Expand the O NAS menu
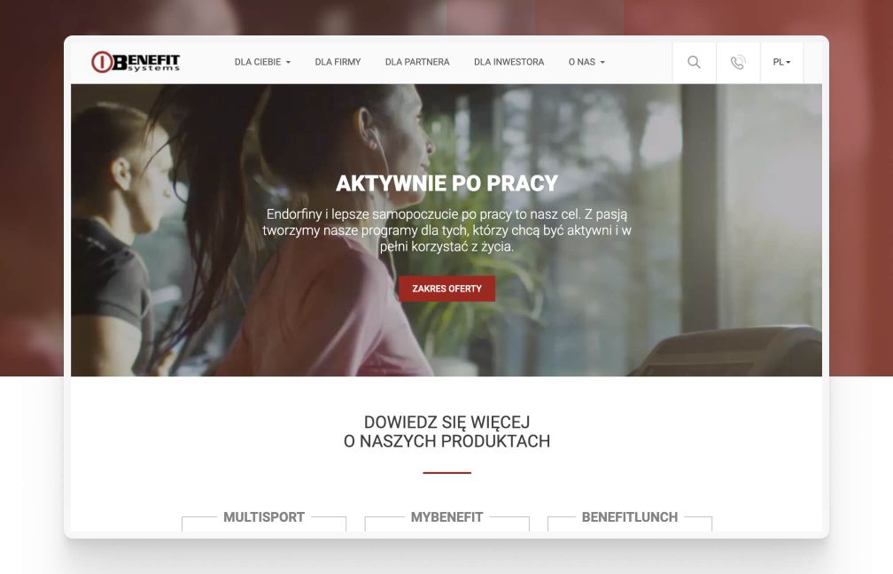The height and width of the screenshot is (574, 893). coord(586,62)
